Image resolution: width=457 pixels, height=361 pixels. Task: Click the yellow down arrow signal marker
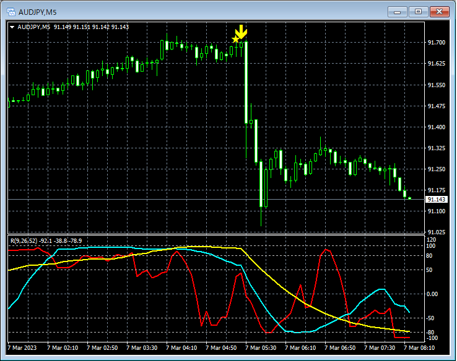tap(241, 32)
